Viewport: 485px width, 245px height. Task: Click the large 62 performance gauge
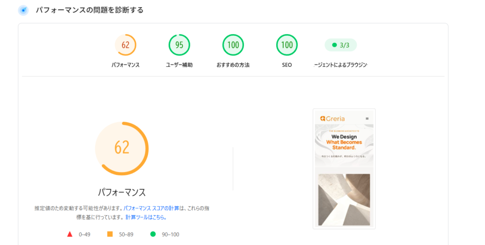pos(122,148)
